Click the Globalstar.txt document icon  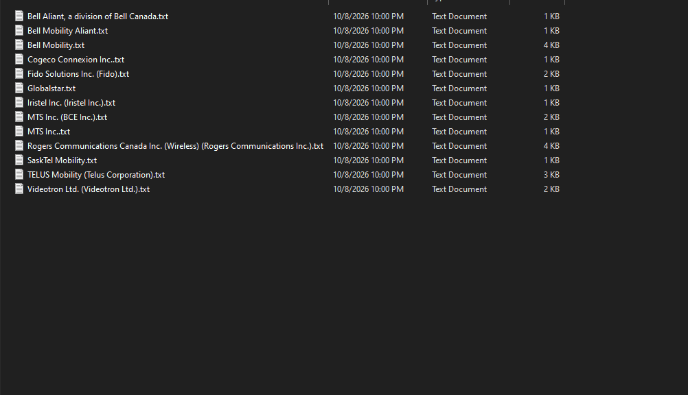(x=19, y=88)
